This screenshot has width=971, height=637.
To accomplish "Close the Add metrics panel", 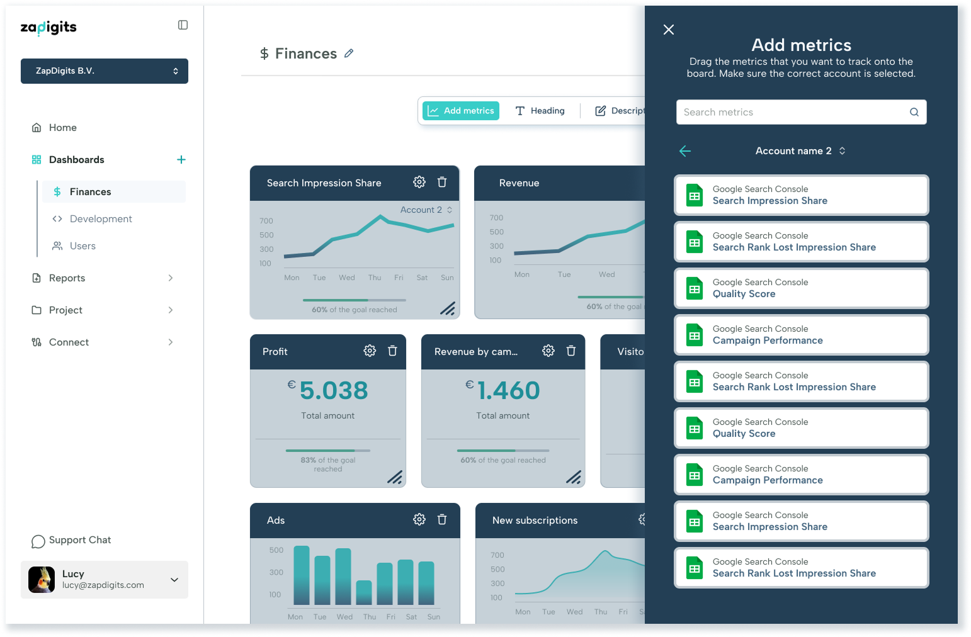I will (x=669, y=30).
